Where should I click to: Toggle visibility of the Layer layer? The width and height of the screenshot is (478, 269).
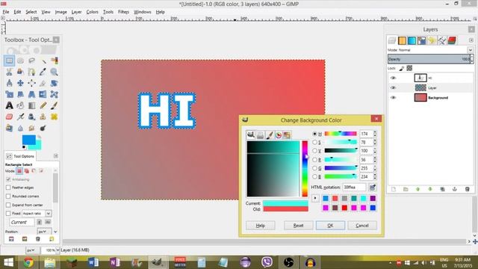point(394,88)
